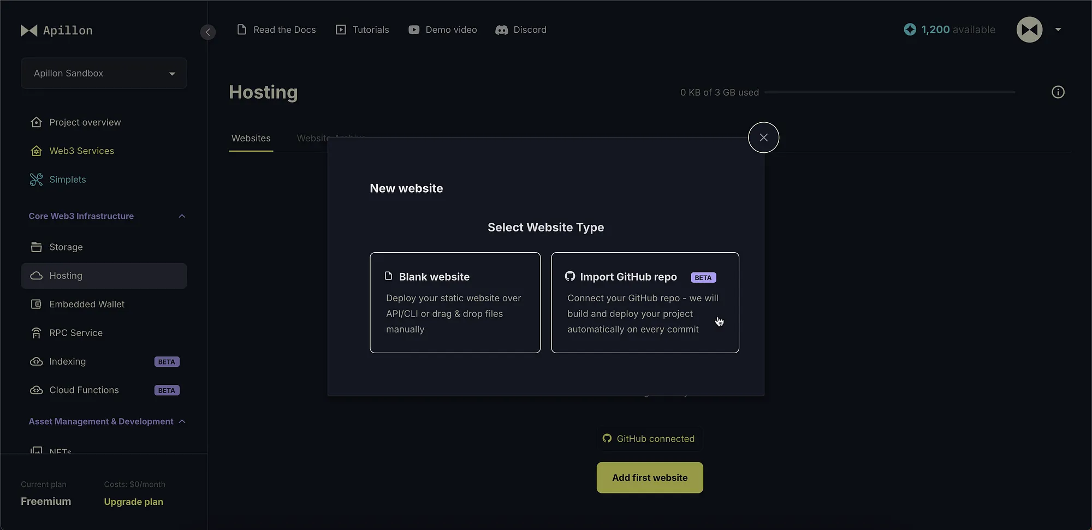Open Cloud Functions in sidebar
1092x530 pixels.
point(104,390)
